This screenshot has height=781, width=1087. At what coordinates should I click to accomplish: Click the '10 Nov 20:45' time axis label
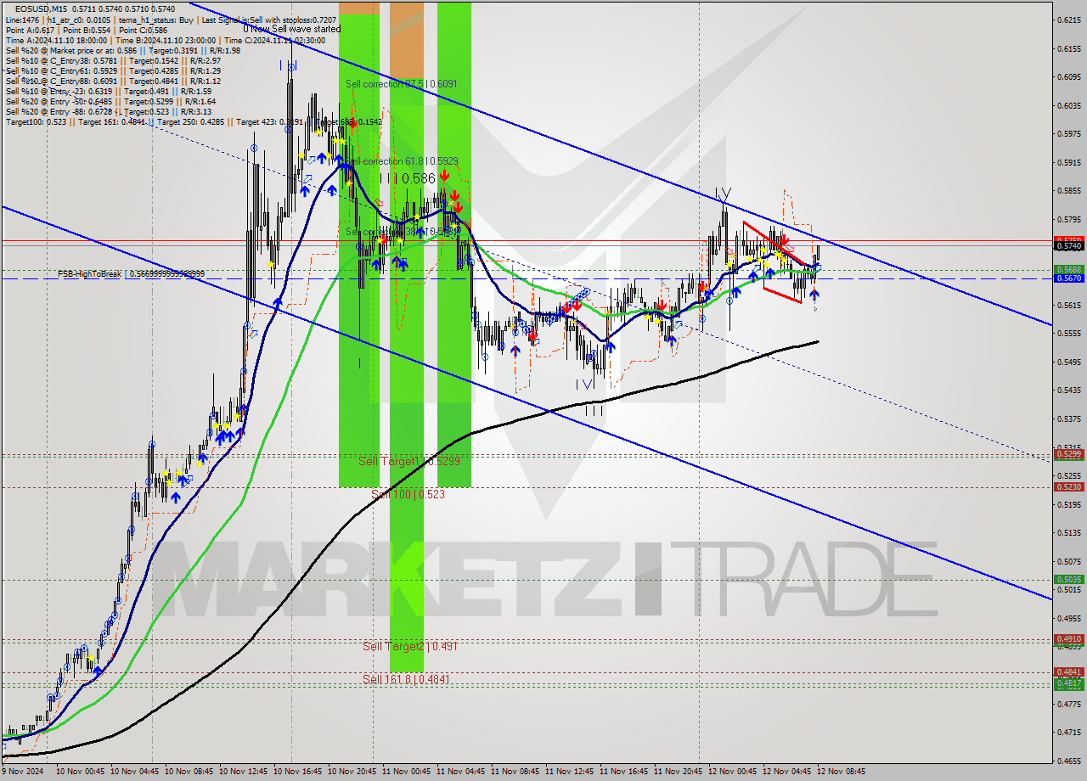pos(352,772)
